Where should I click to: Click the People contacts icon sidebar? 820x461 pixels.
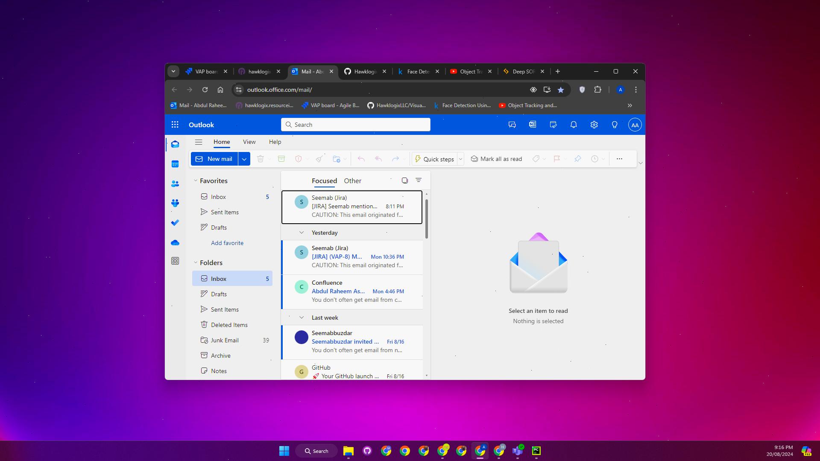(175, 184)
